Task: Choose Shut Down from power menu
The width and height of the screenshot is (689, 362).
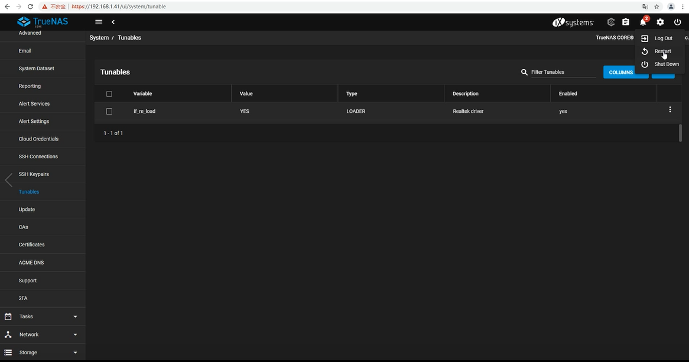Action: [x=666, y=64]
